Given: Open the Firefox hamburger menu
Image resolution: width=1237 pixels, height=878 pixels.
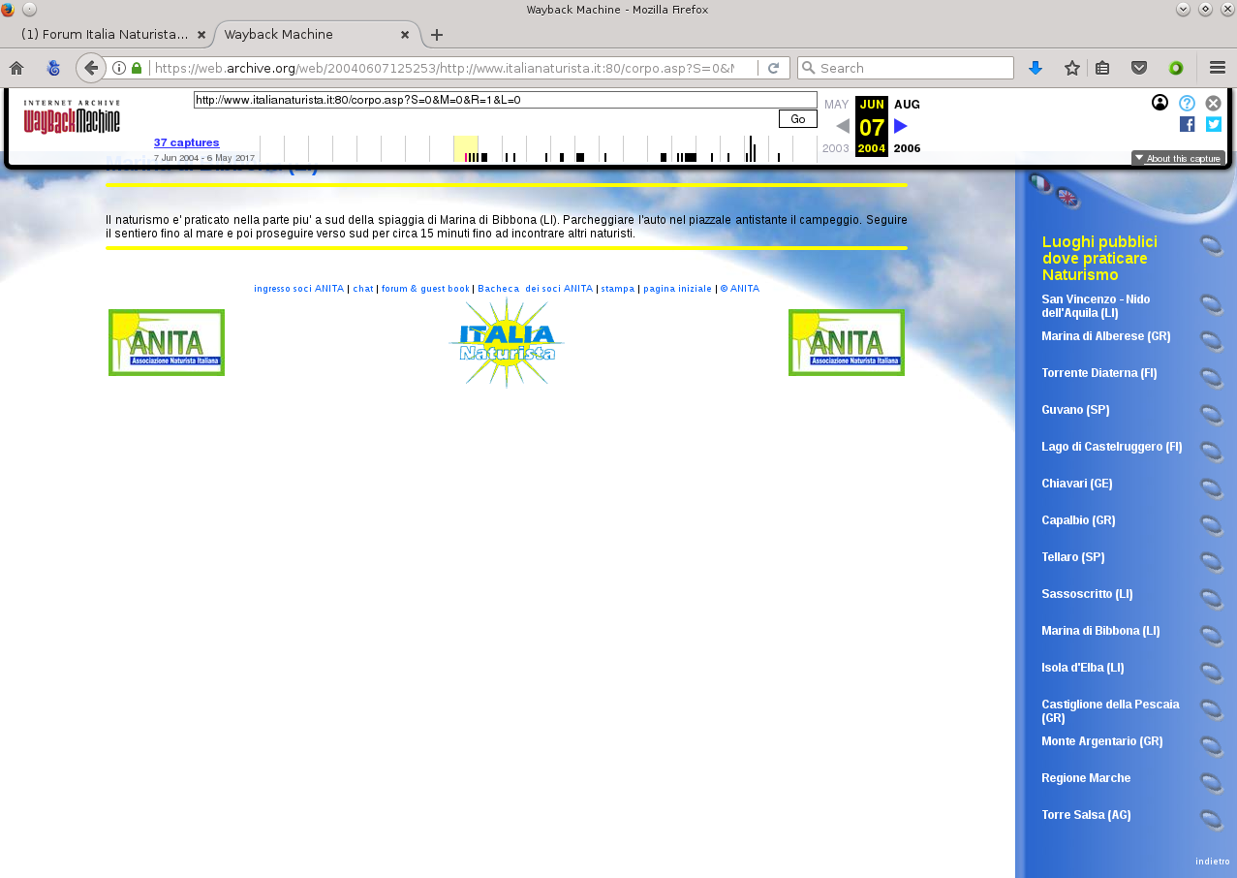Looking at the screenshot, I should [1217, 68].
